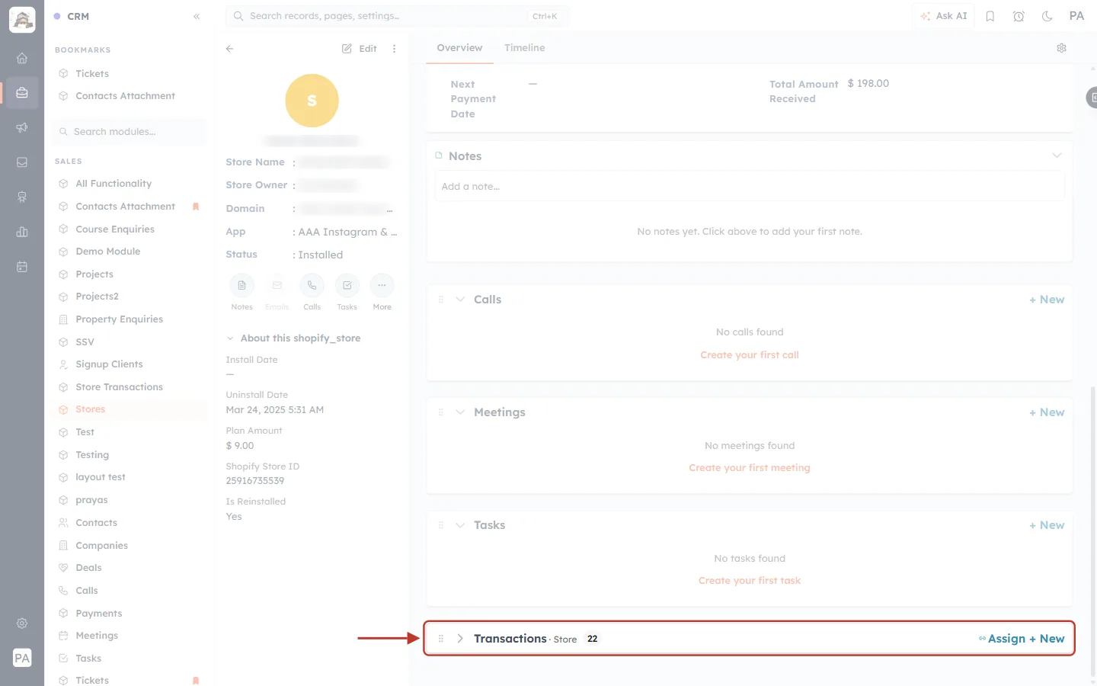Screen dimensions: 1097x686
Task: Click the back arrow in record panel
Action: 229,48
